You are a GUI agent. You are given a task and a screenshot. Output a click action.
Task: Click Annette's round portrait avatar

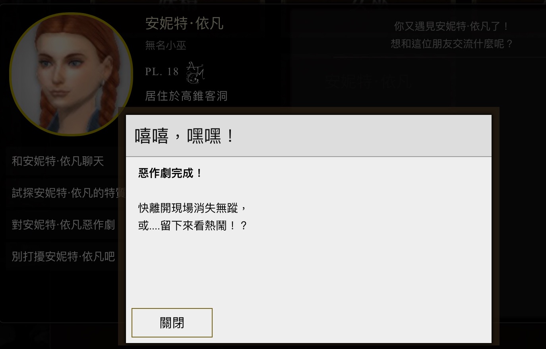point(71,74)
